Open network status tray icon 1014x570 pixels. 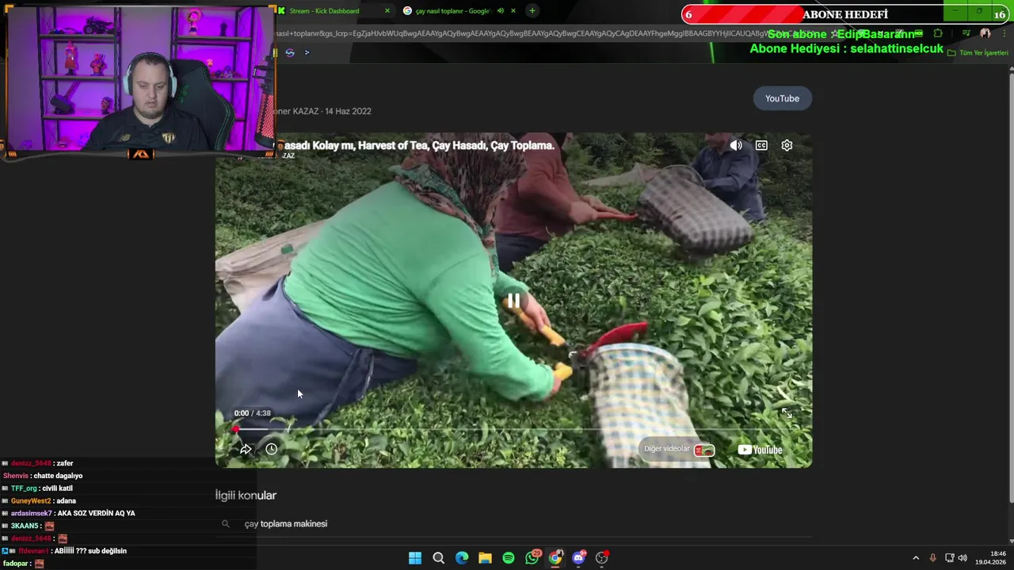coord(949,558)
